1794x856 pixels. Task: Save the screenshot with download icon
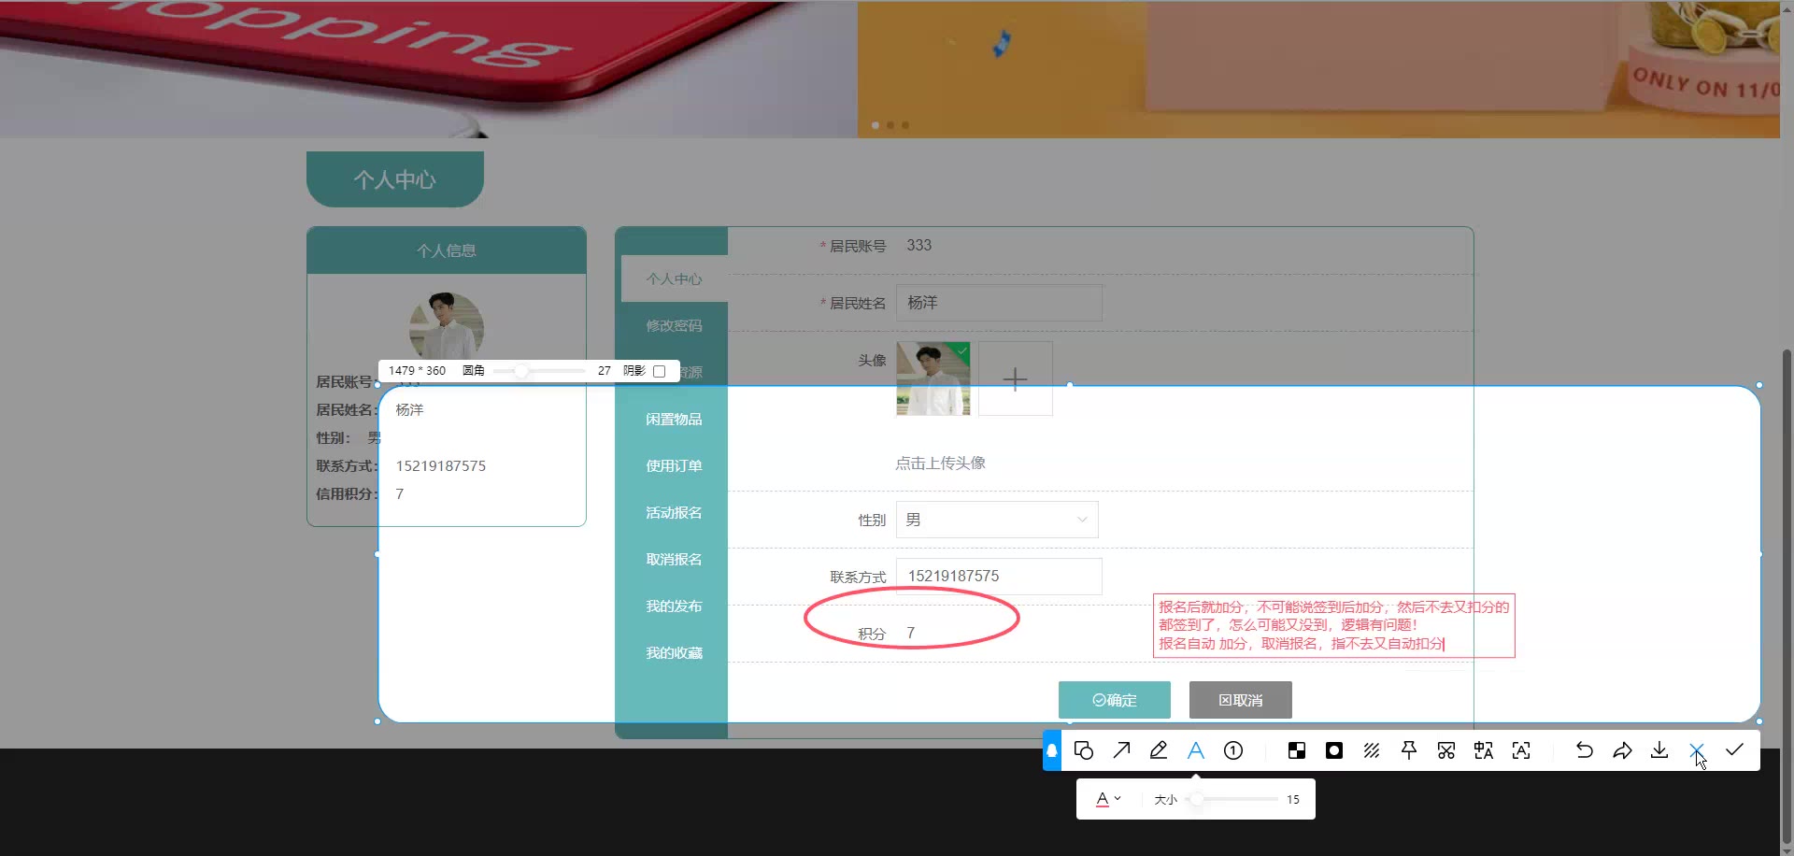(x=1659, y=750)
